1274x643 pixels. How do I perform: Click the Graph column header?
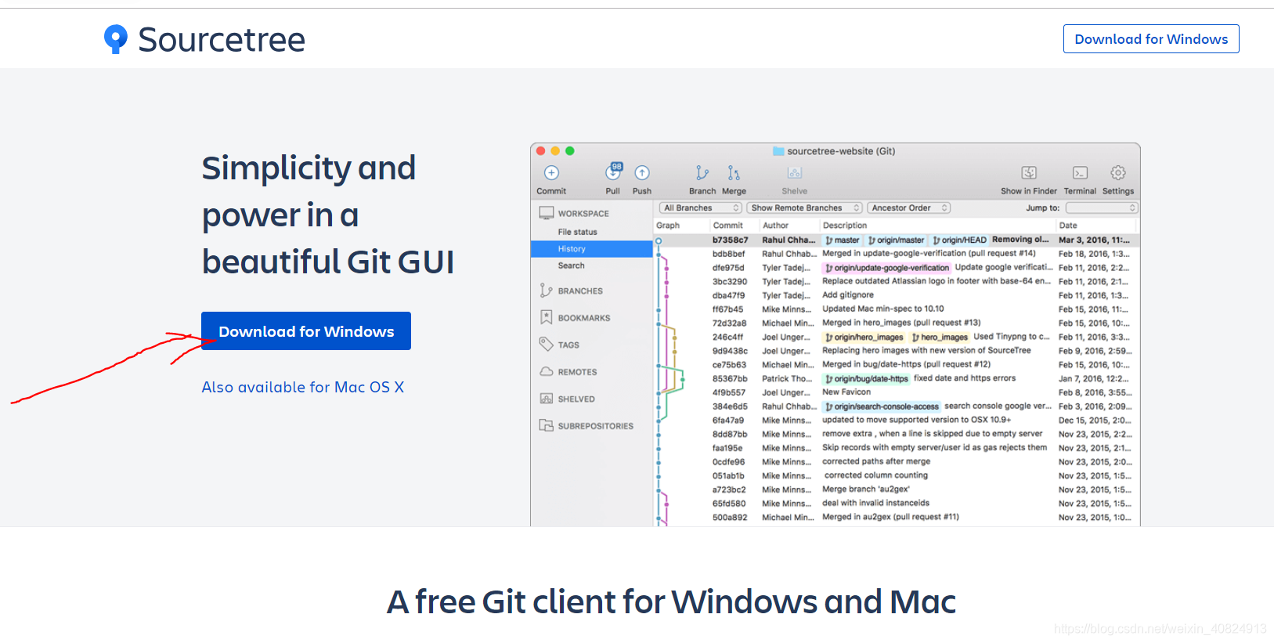pos(668,226)
